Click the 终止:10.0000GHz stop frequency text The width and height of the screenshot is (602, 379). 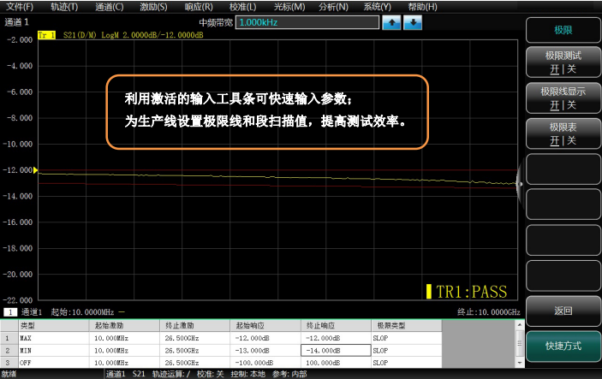[x=488, y=312]
